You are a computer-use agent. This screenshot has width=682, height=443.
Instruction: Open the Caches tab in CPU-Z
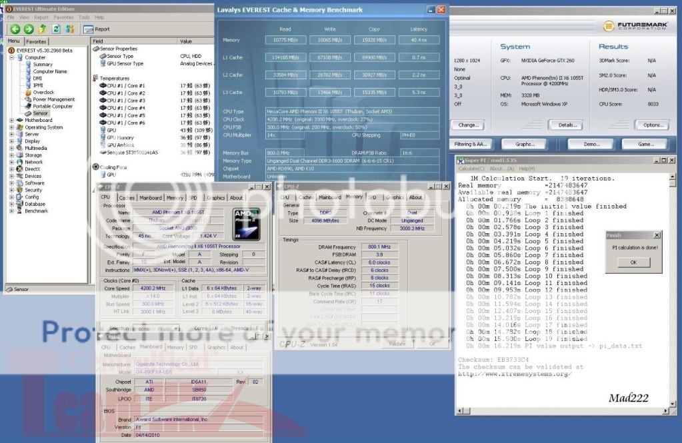(x=127, y=198)
